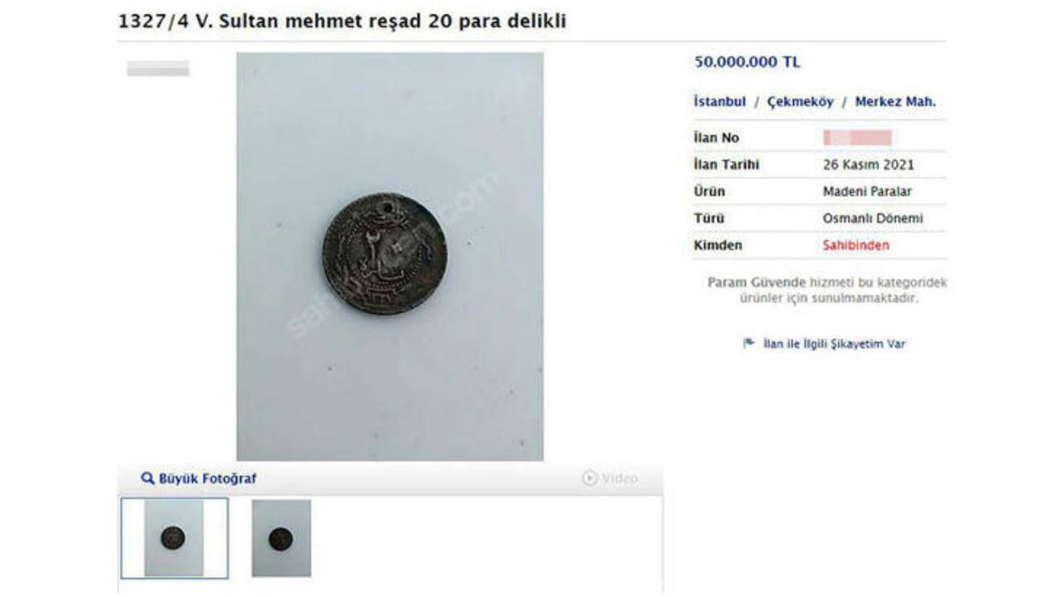Click the main coin photo

(390, 256)
